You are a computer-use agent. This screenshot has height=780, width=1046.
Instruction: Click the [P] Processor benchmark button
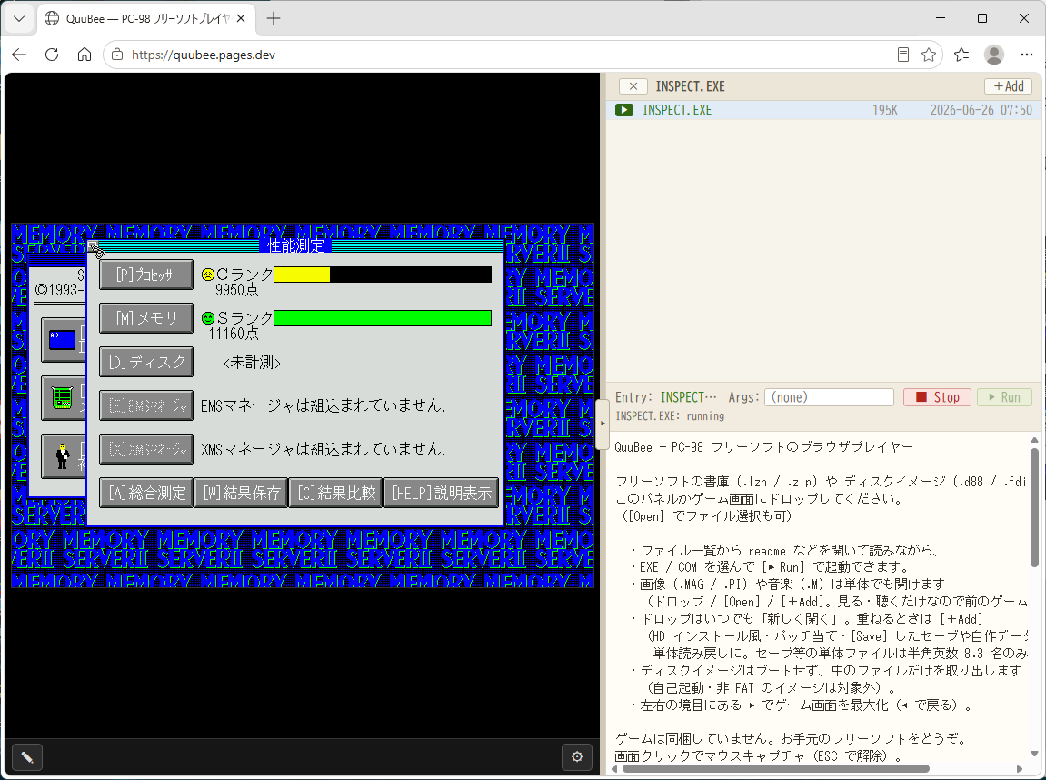coord(146,275)
